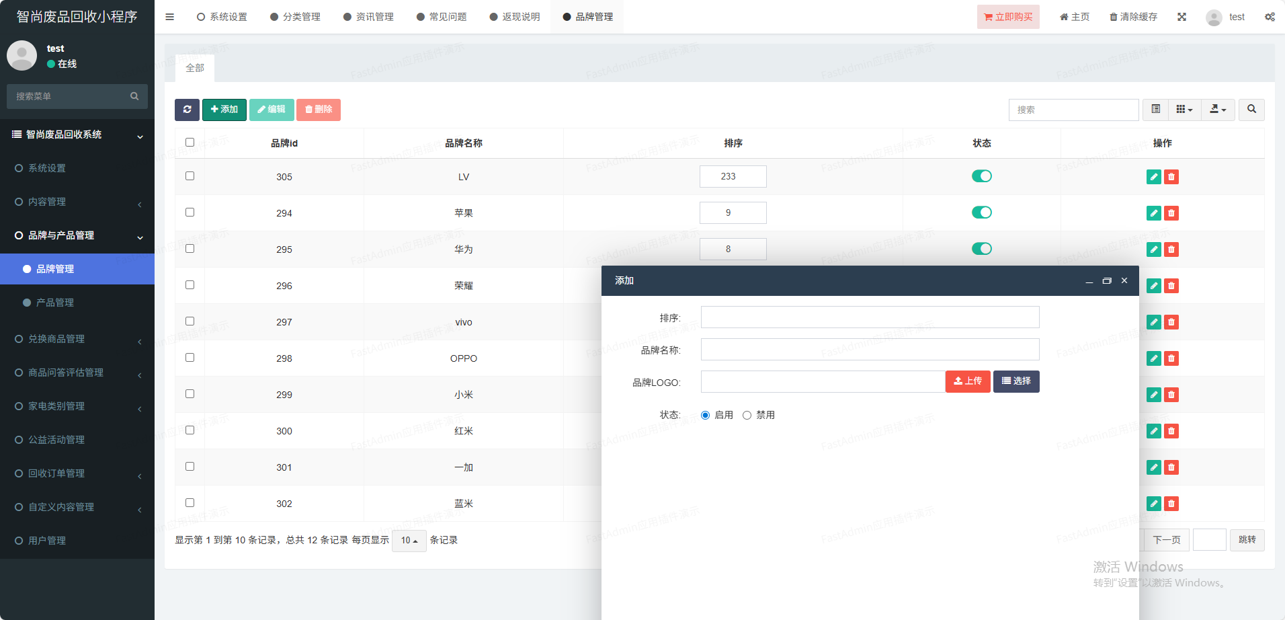Open the page size dropdown showing 10
This screenshot has height=620, width=1285.
point(409,541)
